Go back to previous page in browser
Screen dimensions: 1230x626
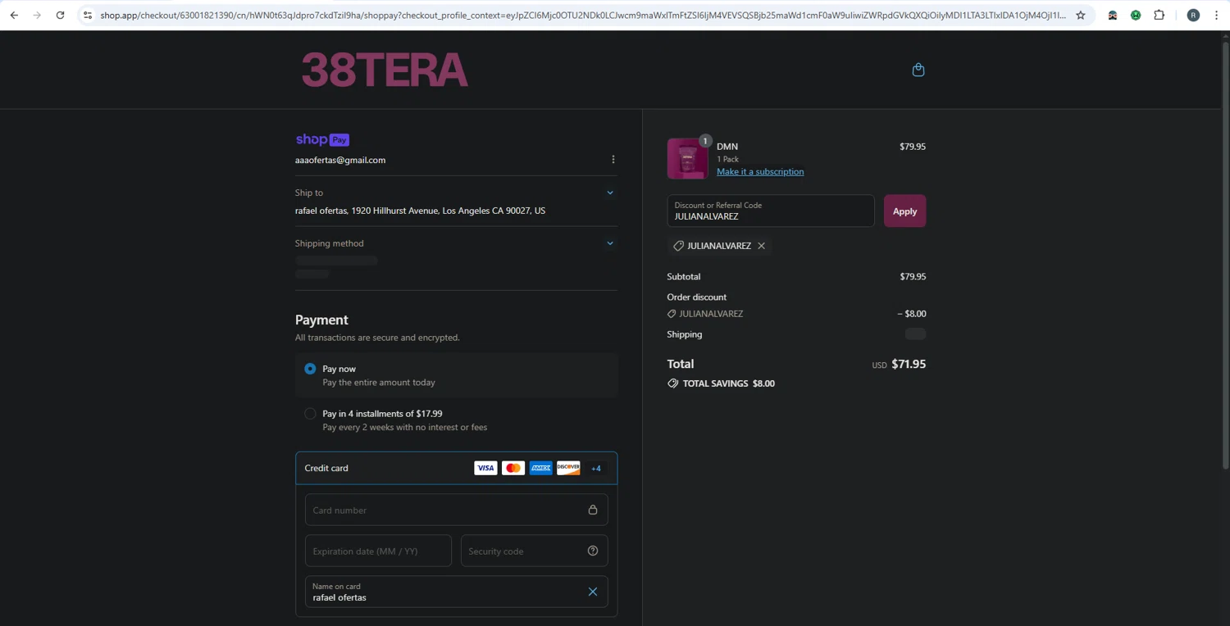coord(14,15)
